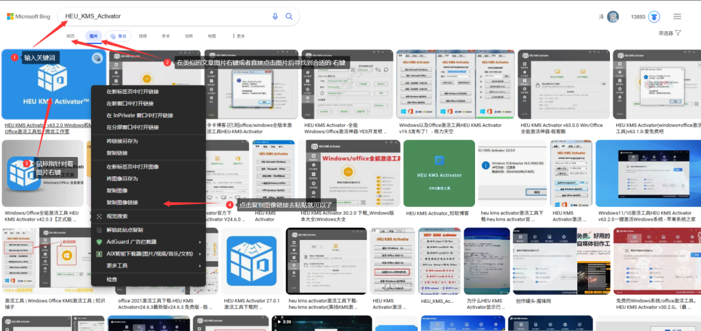Switch to the 网页 search tab
The image size is (701, 331).
(x=71, y=36)
